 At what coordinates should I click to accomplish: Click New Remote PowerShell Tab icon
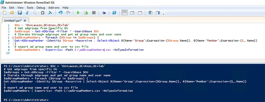(104, 13)
